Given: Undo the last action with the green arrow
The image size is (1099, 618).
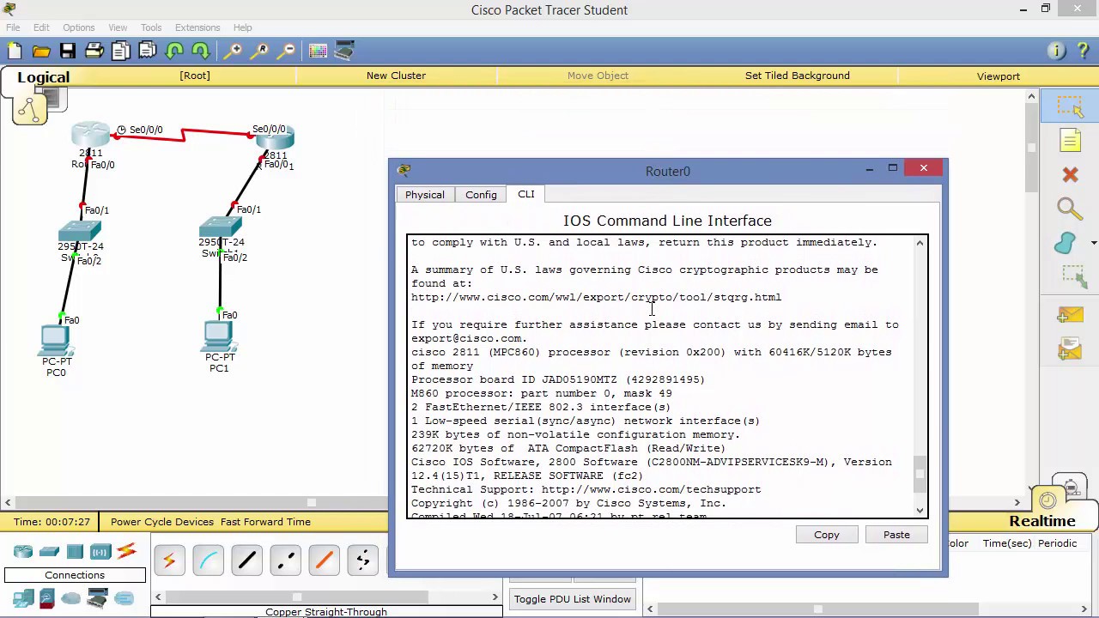Looking at the screenshot, I should (x=174, y=51).
